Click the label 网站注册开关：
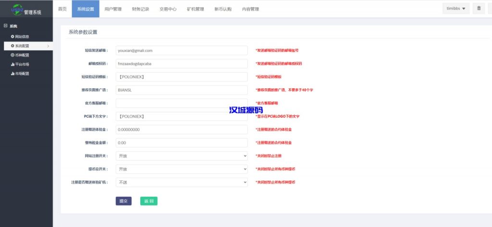Screen dimensions: 492x227 click(96, 156)
